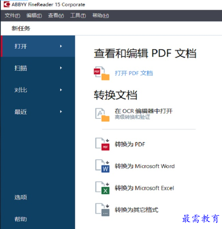Expand the 打开 sidebar arrow
Screen dimensions: 222x229
coord(61,46)
